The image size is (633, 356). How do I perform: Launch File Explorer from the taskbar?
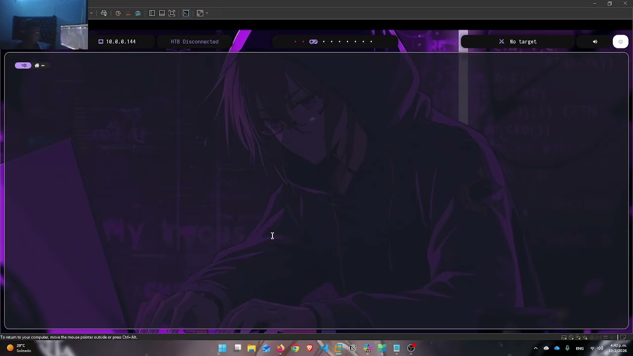coord(251,348)
